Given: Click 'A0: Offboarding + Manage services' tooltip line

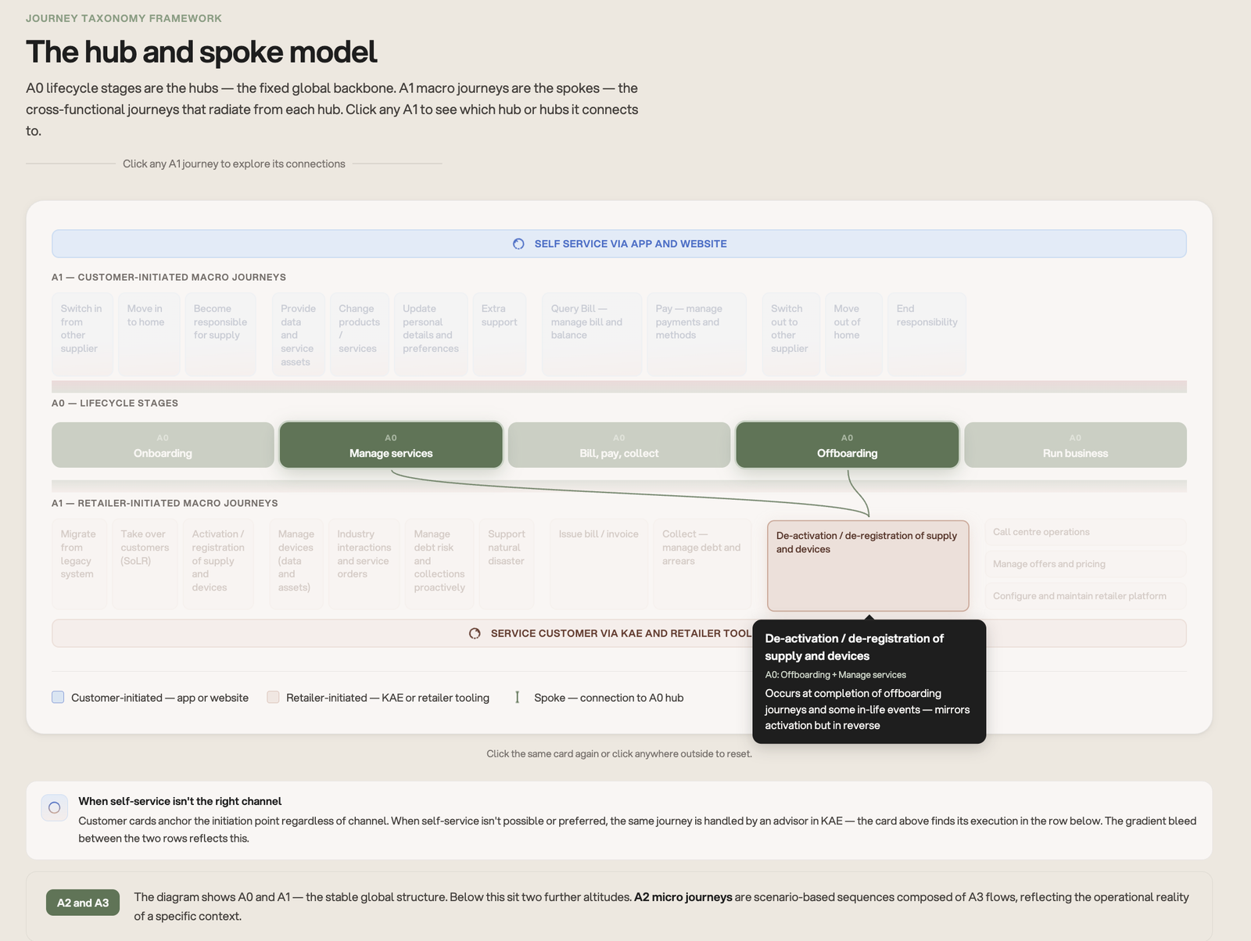Looking at the screenshot, I should coord(835,674).
